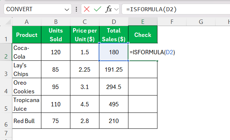This screenshot has width=230, height=140.
Task: Click the Price per Unit ($) header cell
Action: (85, 35)
